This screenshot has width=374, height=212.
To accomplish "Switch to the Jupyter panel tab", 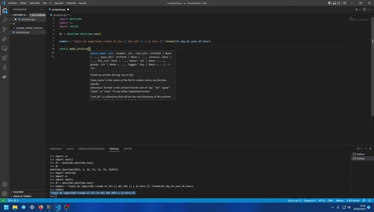I will coord(128,148).
